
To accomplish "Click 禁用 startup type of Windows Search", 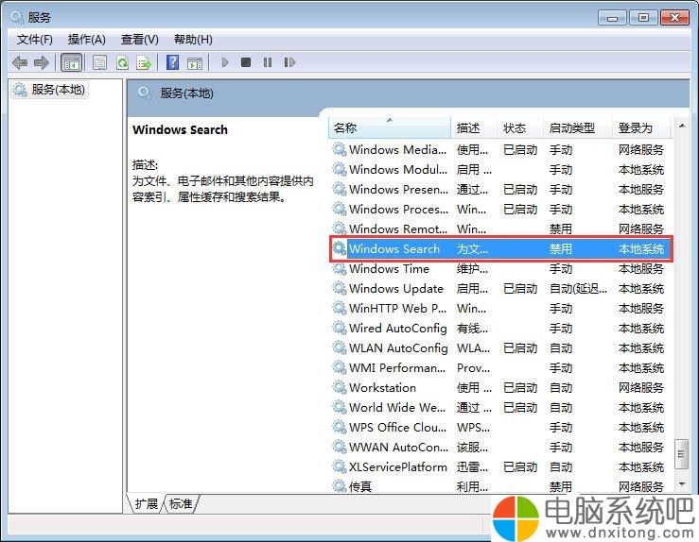I will click(x=560, y=248).
